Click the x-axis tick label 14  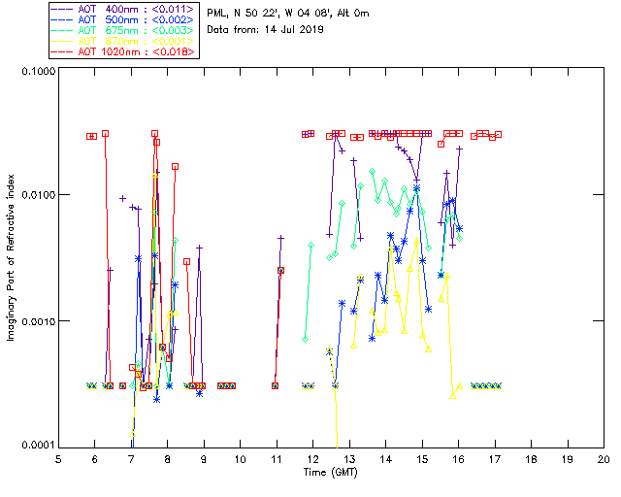(x=386, y=459)
